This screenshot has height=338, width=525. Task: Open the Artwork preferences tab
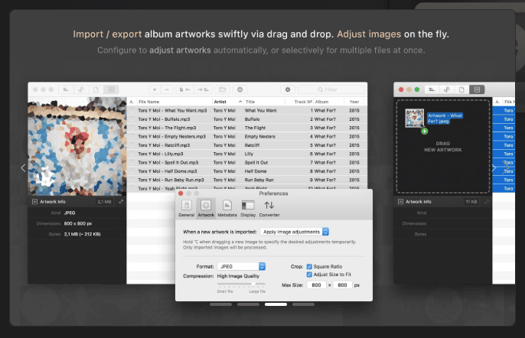(x=206, y=208)
